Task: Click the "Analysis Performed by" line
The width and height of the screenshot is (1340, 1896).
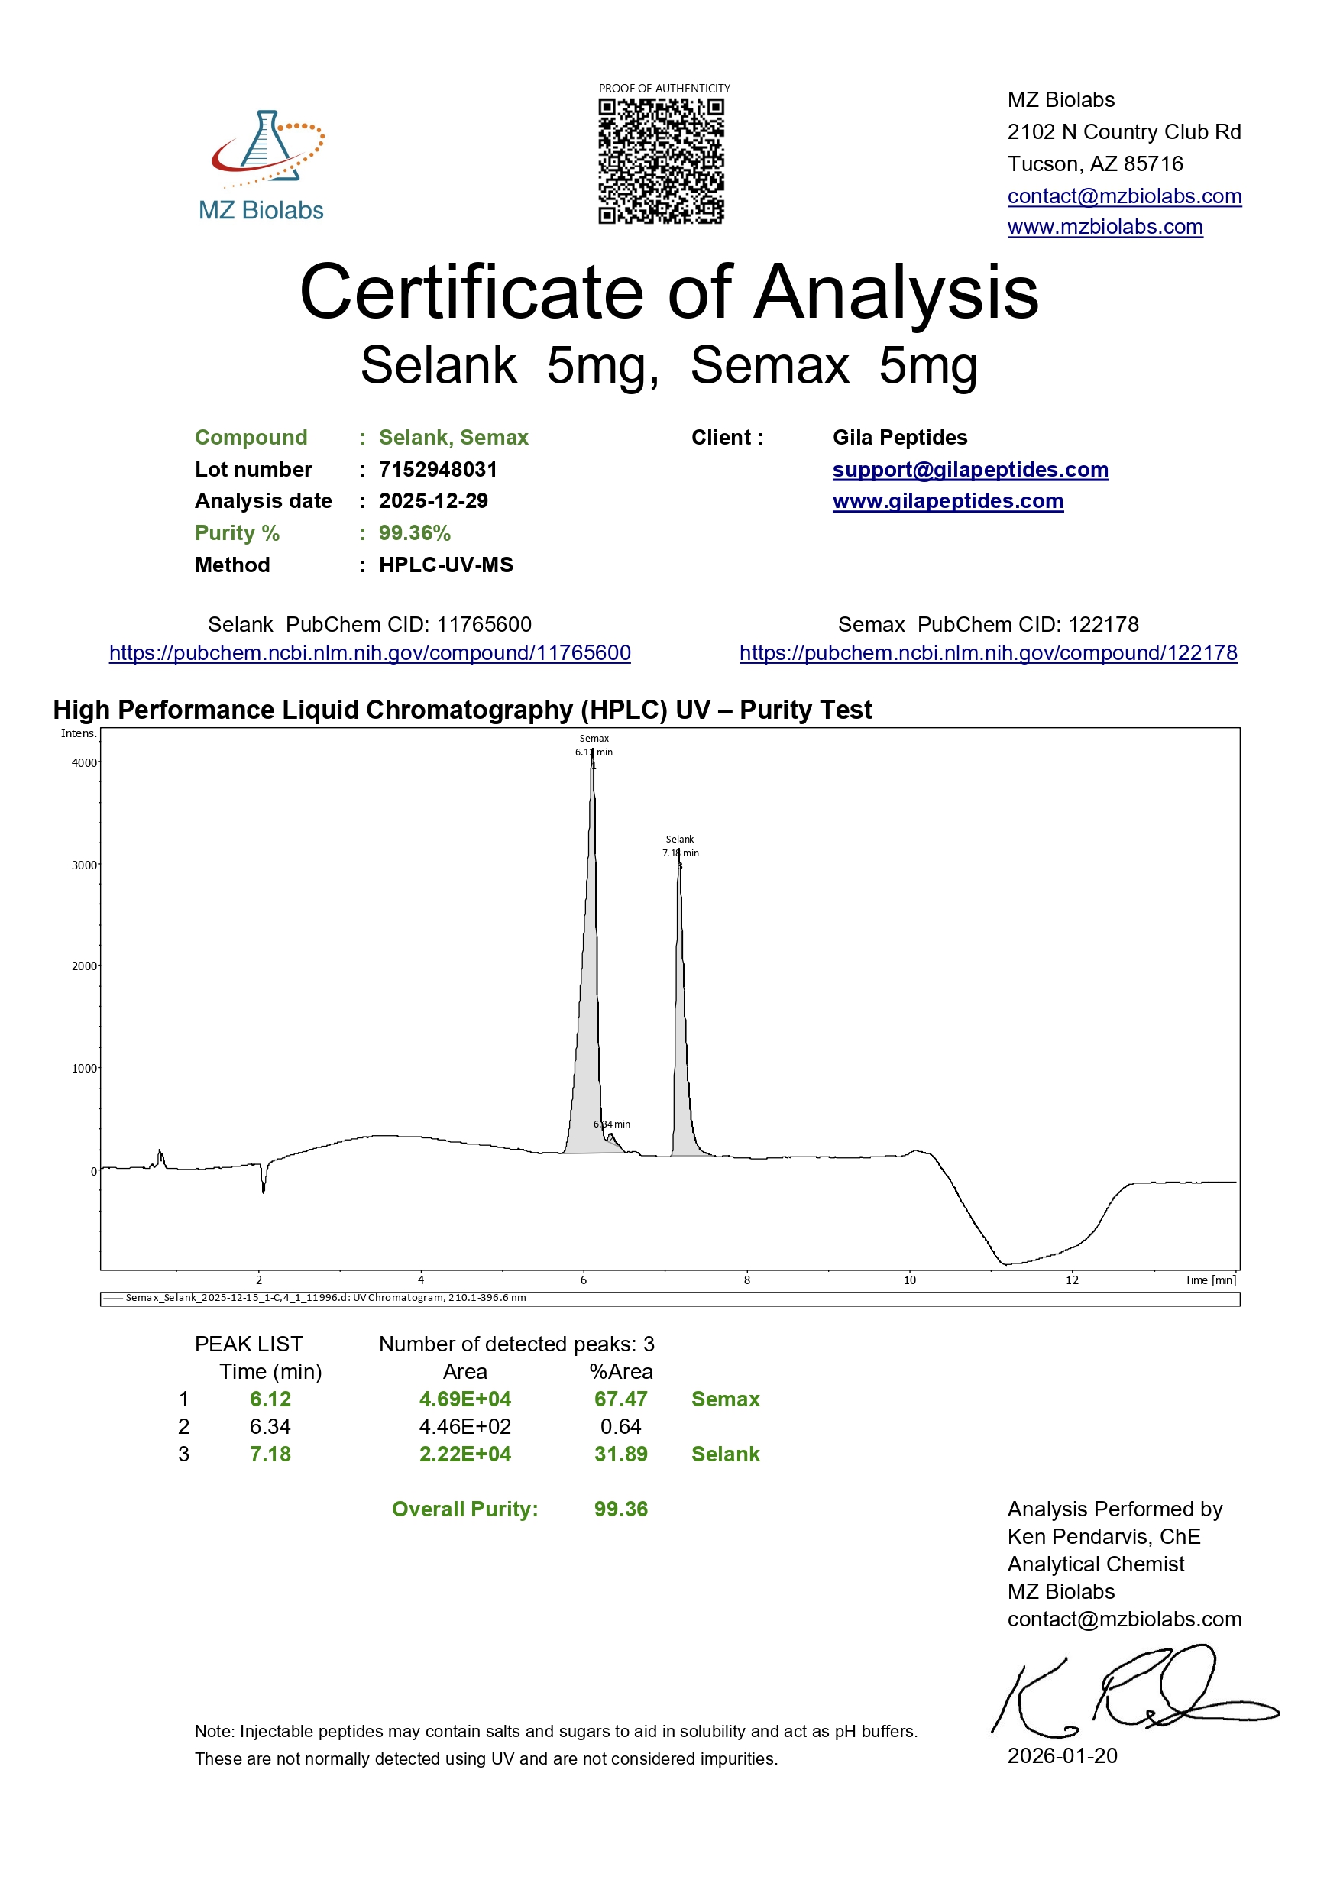Action: coord(1115,1509)
